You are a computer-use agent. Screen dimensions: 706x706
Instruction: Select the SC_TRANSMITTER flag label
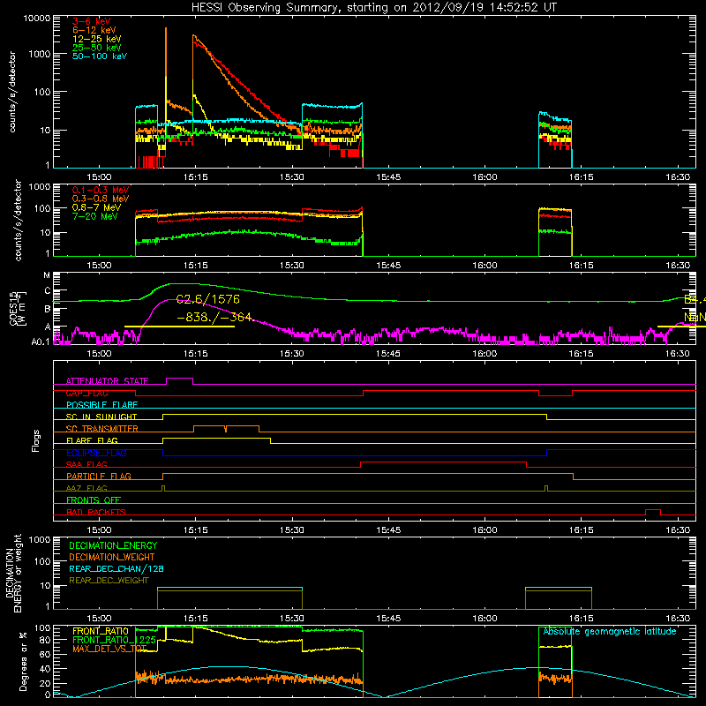coord(102,429)
